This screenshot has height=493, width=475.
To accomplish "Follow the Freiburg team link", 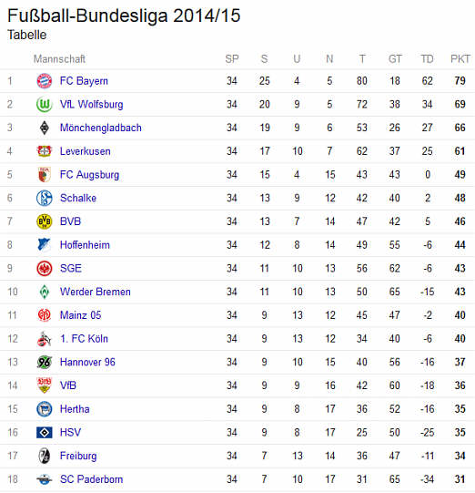I will (78, 456).
